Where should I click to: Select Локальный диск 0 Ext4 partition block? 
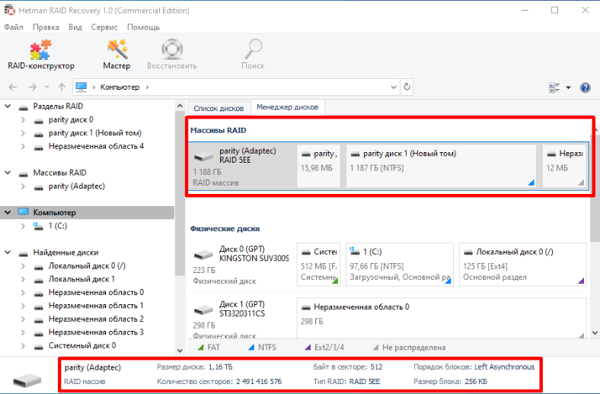click(x=522, y=265)
